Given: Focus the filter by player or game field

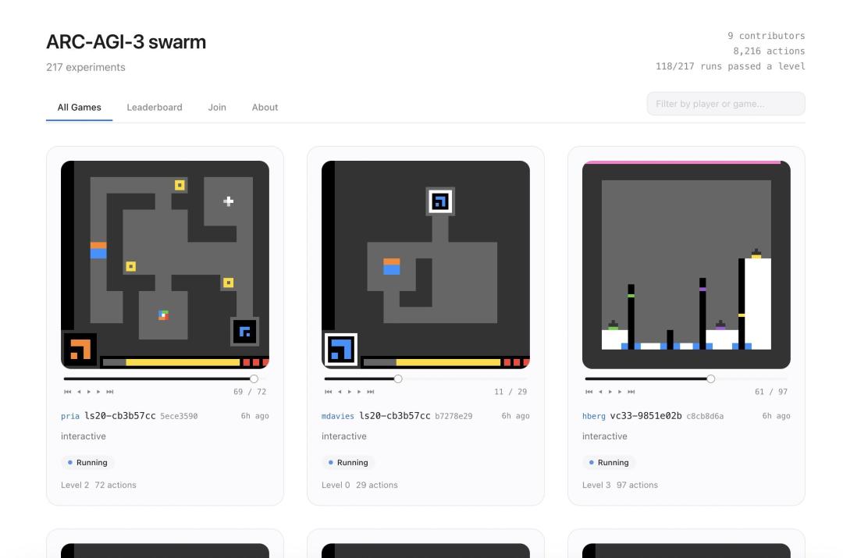Looking at the screenshot, I should pos(725,104).
